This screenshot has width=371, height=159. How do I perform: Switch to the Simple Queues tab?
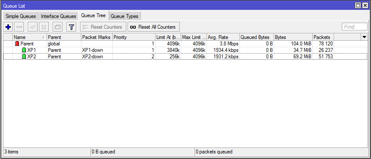tap(21, 16)
